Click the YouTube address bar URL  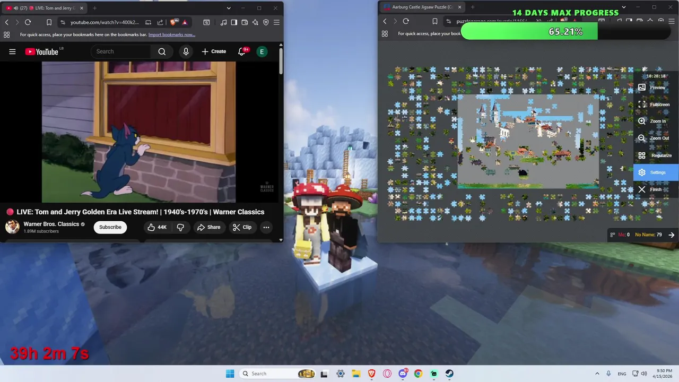[105, 22]
